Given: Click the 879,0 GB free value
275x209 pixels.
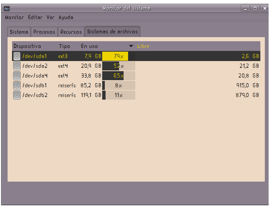Looking at the screenshot, I should click(x=247, y=95).
